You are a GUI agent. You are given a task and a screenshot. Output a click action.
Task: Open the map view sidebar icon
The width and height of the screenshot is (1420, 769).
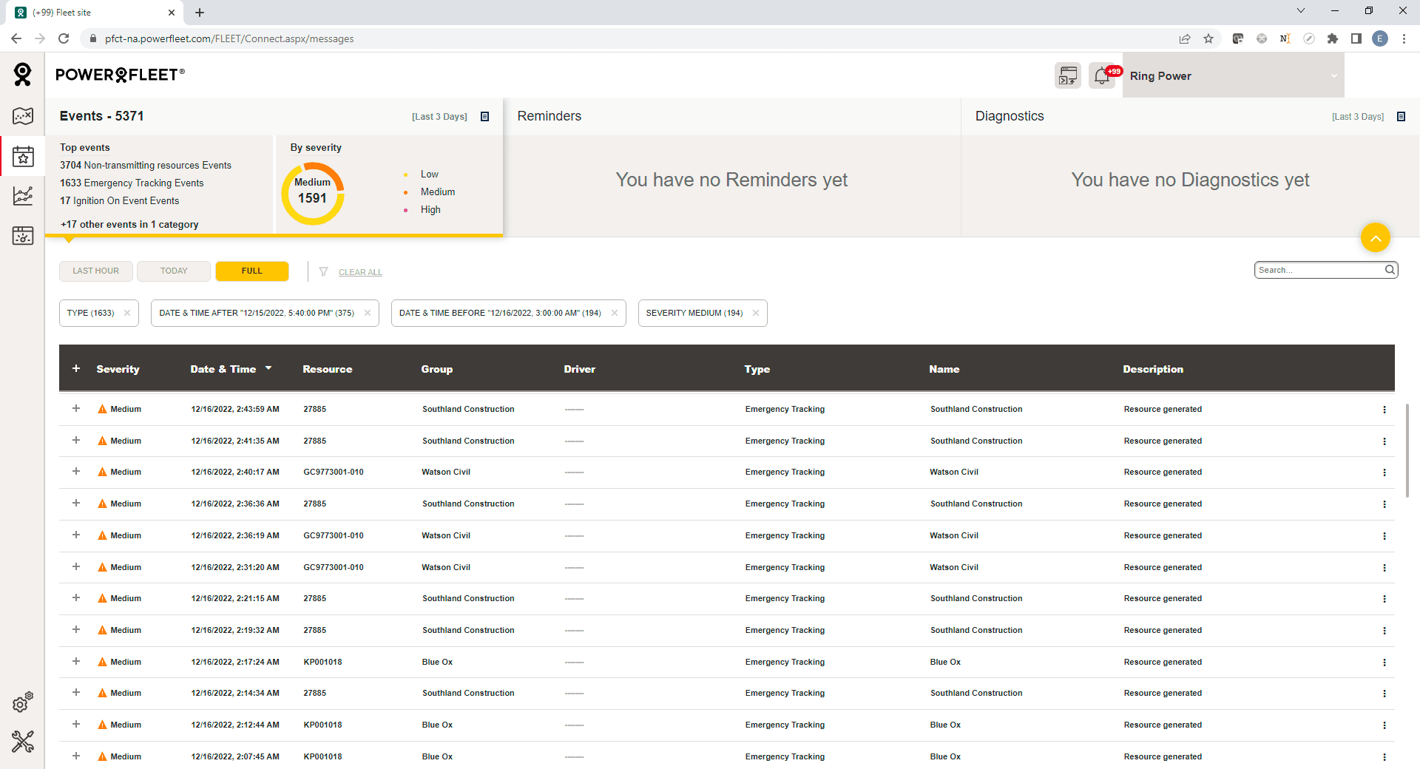pyautogui.click(x=23, y=116)
